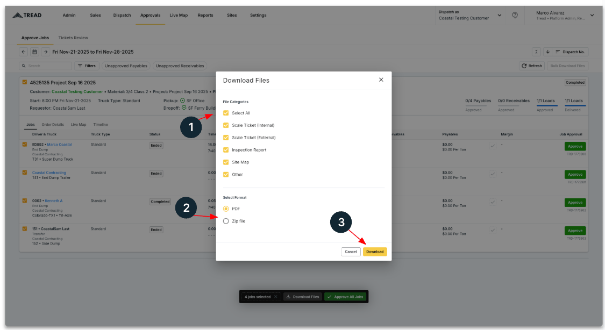
Task: Uncheck the Other category
Action: 226,175
